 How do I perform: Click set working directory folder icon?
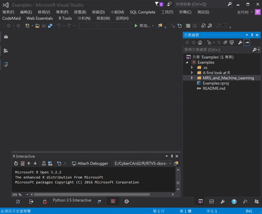[x=176, y=163]
